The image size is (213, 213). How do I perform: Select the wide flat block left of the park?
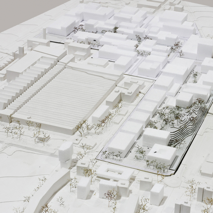[x=122, y=143]
